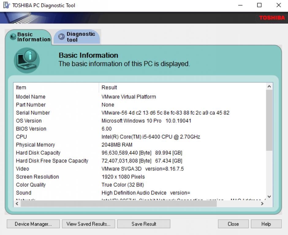The height and width of the screenshot is (235, 288).
Task: Click the Diagnostic tool tab icon
Action: pyautogui.click(x=61, y=36)
